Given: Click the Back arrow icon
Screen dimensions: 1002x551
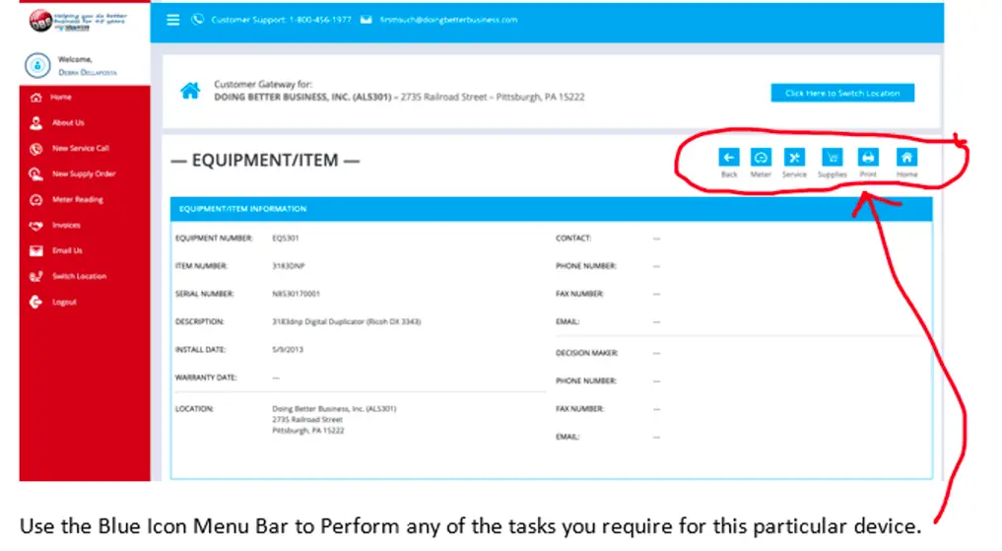Looking at the screenshot, I should click(x=729, y=158).
